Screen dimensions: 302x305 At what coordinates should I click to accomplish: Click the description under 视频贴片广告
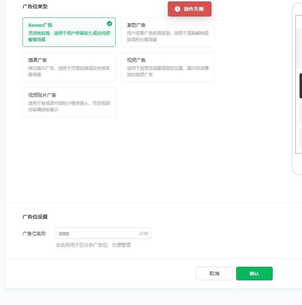click(x=69, y=106)
